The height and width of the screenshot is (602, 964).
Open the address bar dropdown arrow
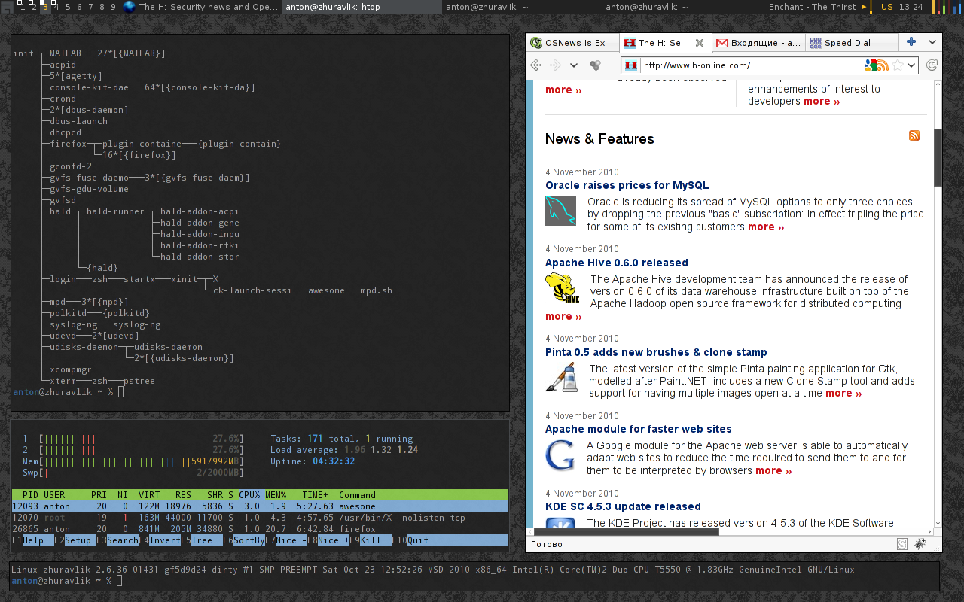click(911, 65)
